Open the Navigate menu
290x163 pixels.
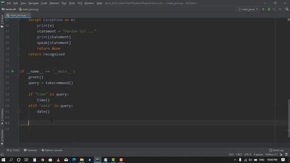click(33, 3)
